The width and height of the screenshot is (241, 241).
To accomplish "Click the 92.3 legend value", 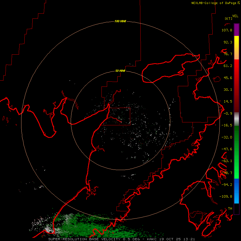I will pyautogui.click(x=228, y=42).
